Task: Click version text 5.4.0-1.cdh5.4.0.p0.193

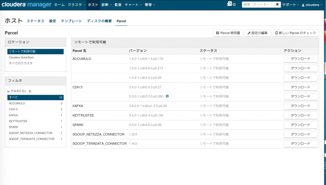Action: pos(146,115)
